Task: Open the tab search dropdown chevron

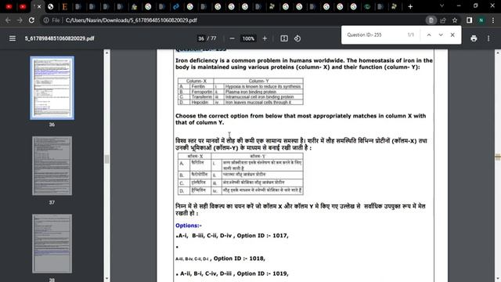Action: click(442, 5)
